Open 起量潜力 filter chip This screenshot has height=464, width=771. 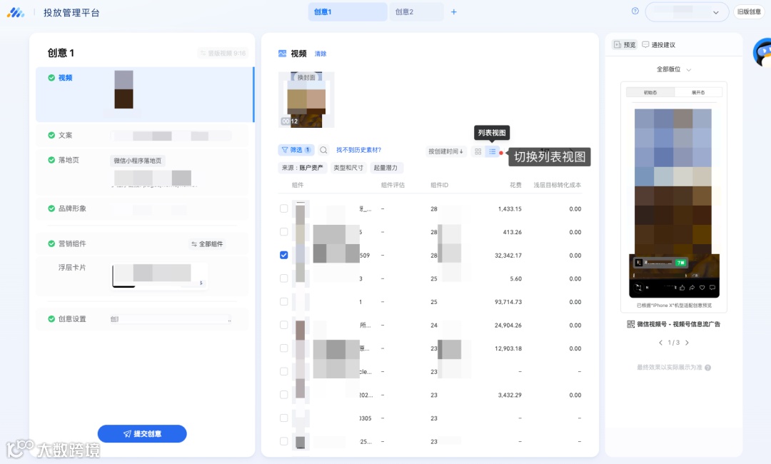pyautogui.click(x=385, y=168)
